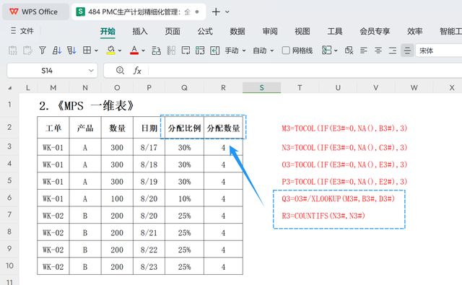Screen dimensions: 462x285
Task: Expand the name box S14 dropdown
Action: [91, 71]
